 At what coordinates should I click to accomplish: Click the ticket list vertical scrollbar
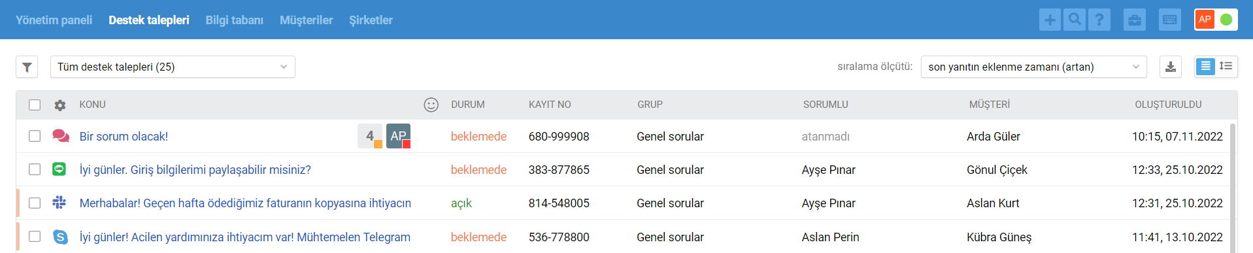pyautogui.click(x=1233, y=186)
